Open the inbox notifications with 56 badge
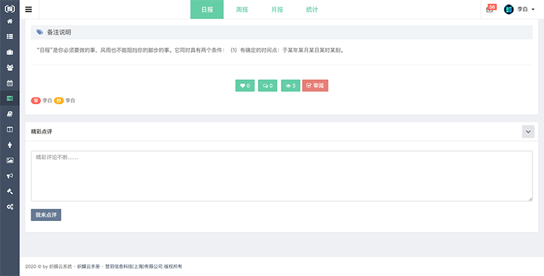The height and width of the screenshot is (276, 544). pyautogui.click(x=490, y=9)
